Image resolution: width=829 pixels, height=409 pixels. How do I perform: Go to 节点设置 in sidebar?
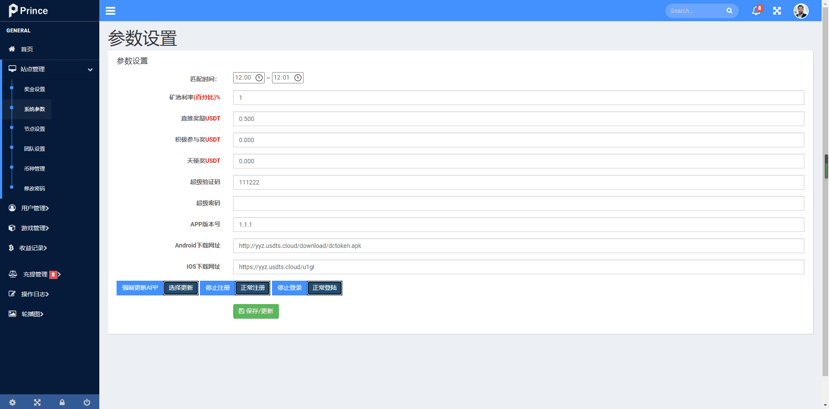[x=35, y=129]
